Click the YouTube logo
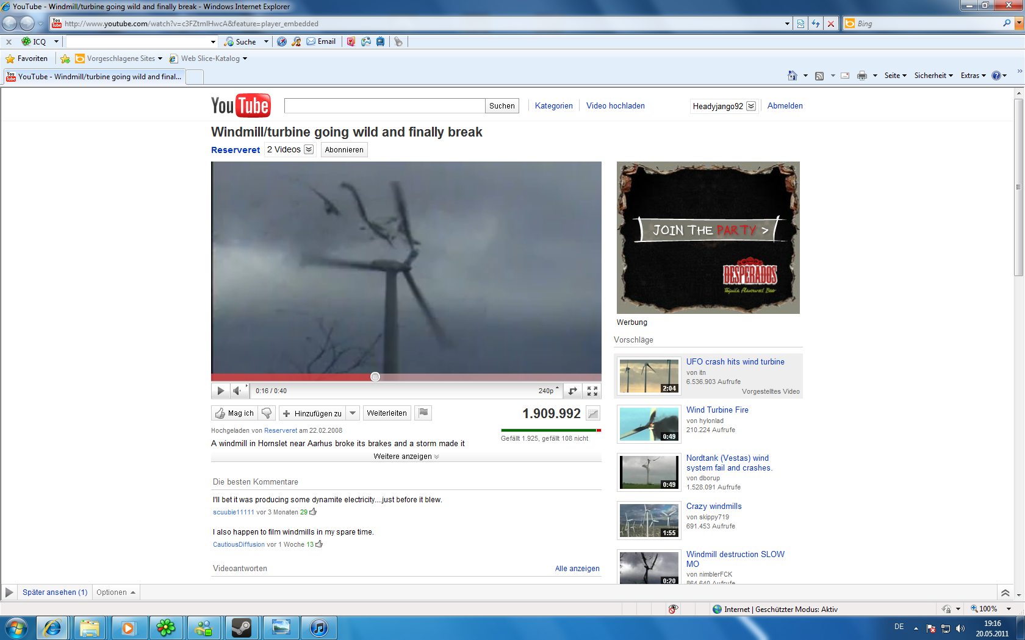Viewport: 1025px width, 640px height. (x=241, y=105)
